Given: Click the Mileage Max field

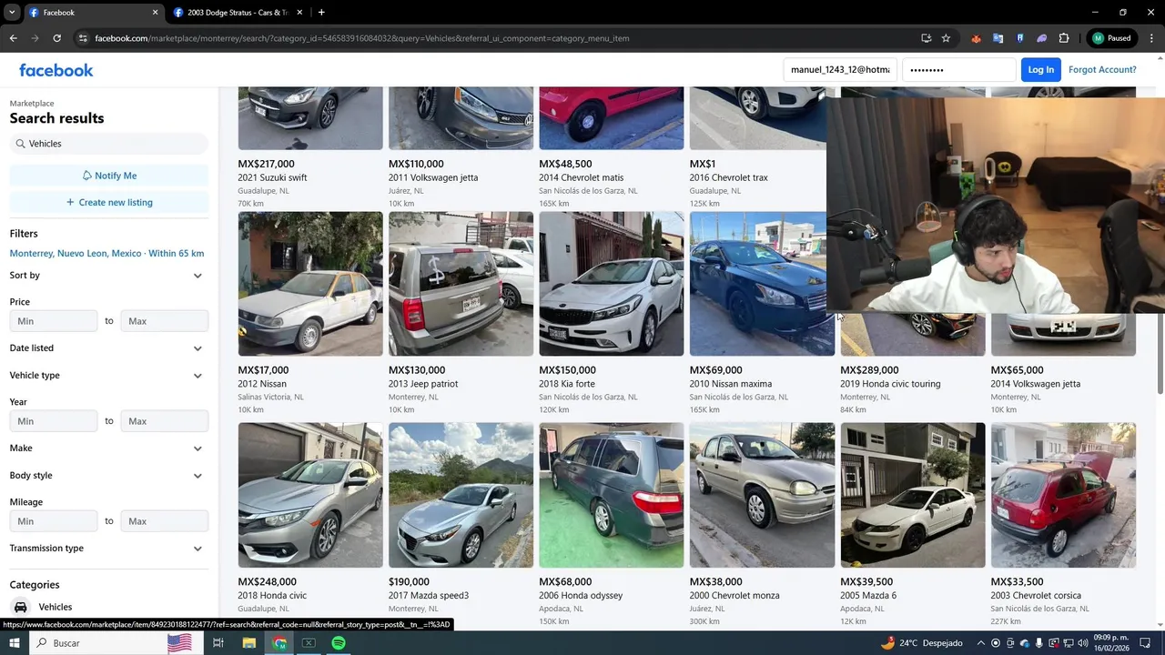Looking at the screenshot, I should tap(165, 521).
